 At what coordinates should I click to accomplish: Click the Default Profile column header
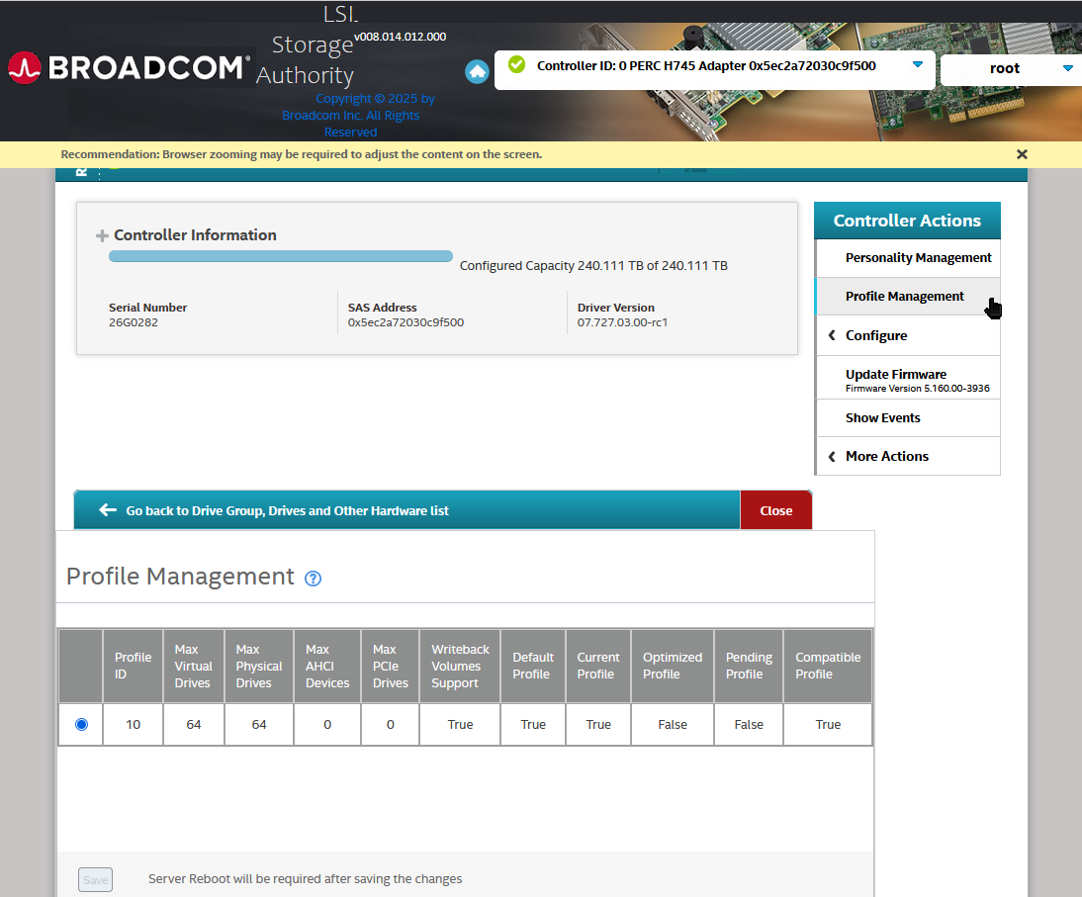[x=533, y=666]
